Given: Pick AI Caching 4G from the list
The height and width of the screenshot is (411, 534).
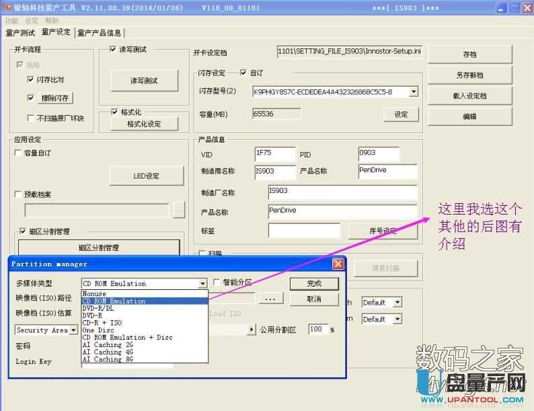Looking at the screenshot, I should click(x=108, y=352).
